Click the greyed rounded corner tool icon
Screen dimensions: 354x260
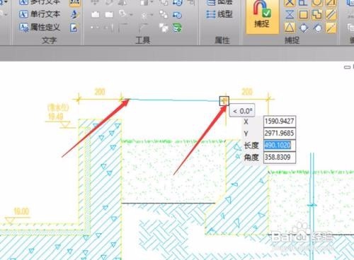[x=143, y=28]
